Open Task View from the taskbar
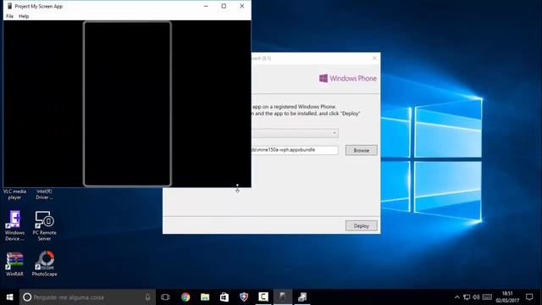This screenshot has height=305, width=542. (165, 297)
